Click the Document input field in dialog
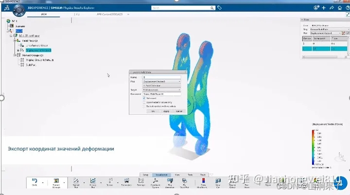The width and height of the screenshot is (350, 195). [161, 94]
